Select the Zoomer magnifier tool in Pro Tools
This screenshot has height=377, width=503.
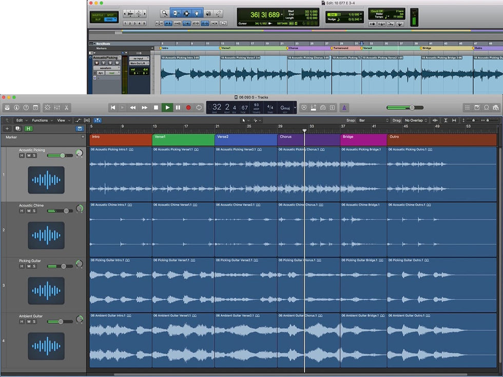[x=164, y=13]
